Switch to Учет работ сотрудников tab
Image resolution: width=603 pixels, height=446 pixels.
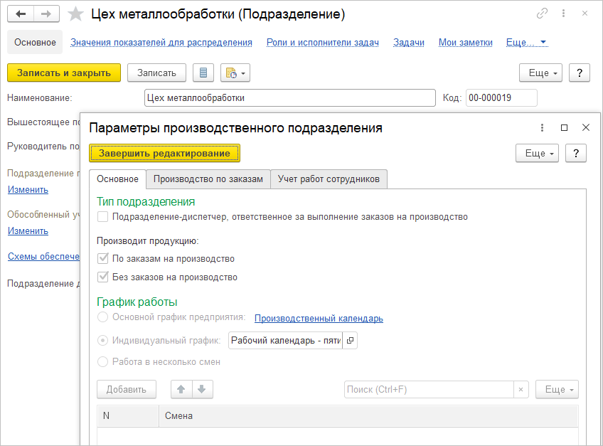coord(329,179)
